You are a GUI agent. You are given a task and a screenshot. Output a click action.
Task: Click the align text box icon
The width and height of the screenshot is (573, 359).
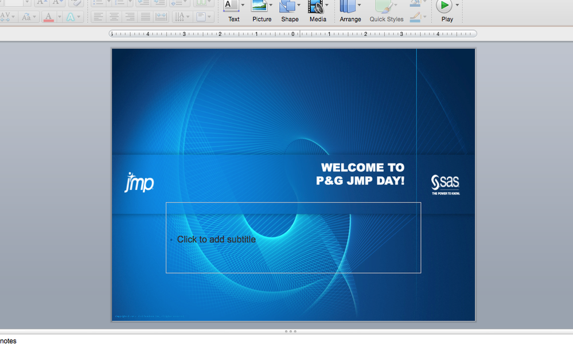[201, 17]
